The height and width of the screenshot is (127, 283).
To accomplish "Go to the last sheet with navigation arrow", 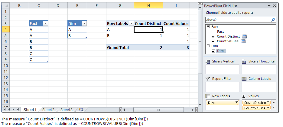I will [x=18, y=110].
